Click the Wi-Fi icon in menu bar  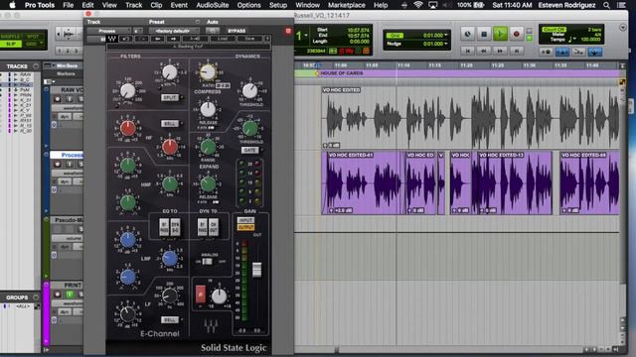pyautogui.click(x=418, y=5)
